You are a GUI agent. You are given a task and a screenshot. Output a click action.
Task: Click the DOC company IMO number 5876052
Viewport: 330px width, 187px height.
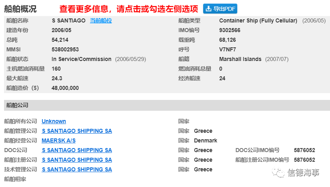[x=304, y=150]
